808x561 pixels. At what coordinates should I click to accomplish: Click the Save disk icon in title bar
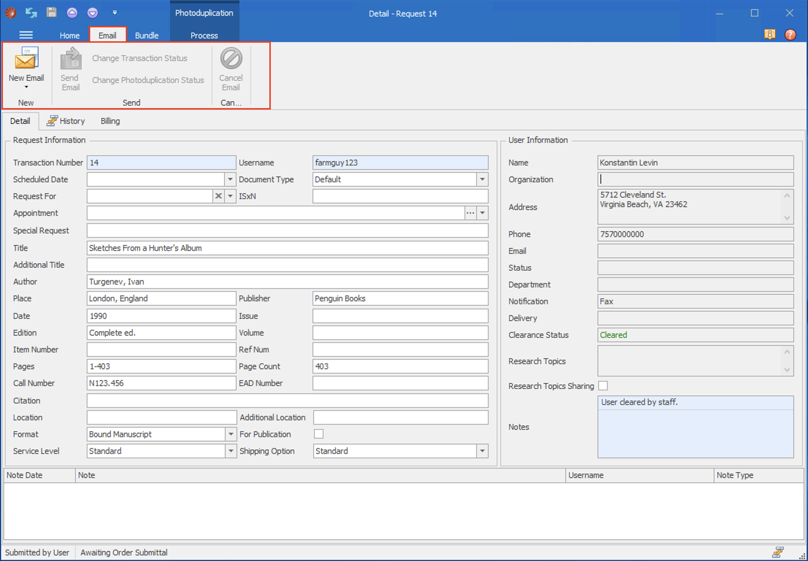[52, 13]
